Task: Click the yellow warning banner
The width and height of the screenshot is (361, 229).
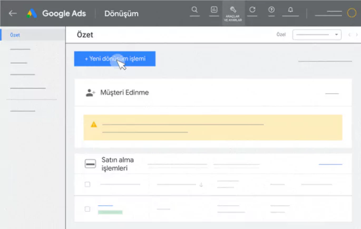Action: tap(213, 127)
